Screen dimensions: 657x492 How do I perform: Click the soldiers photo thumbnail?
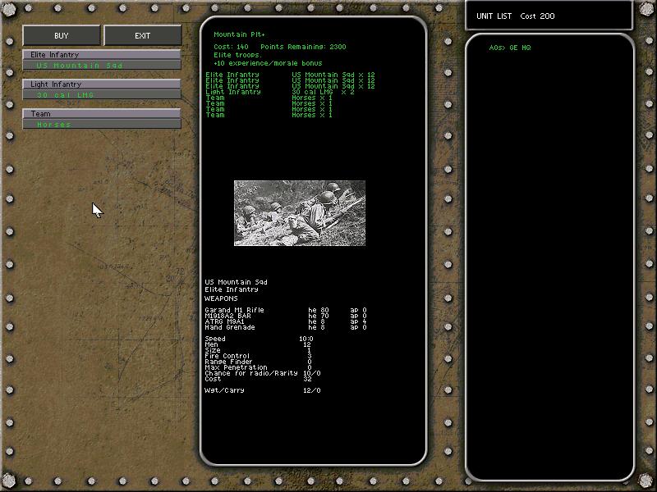300,213
